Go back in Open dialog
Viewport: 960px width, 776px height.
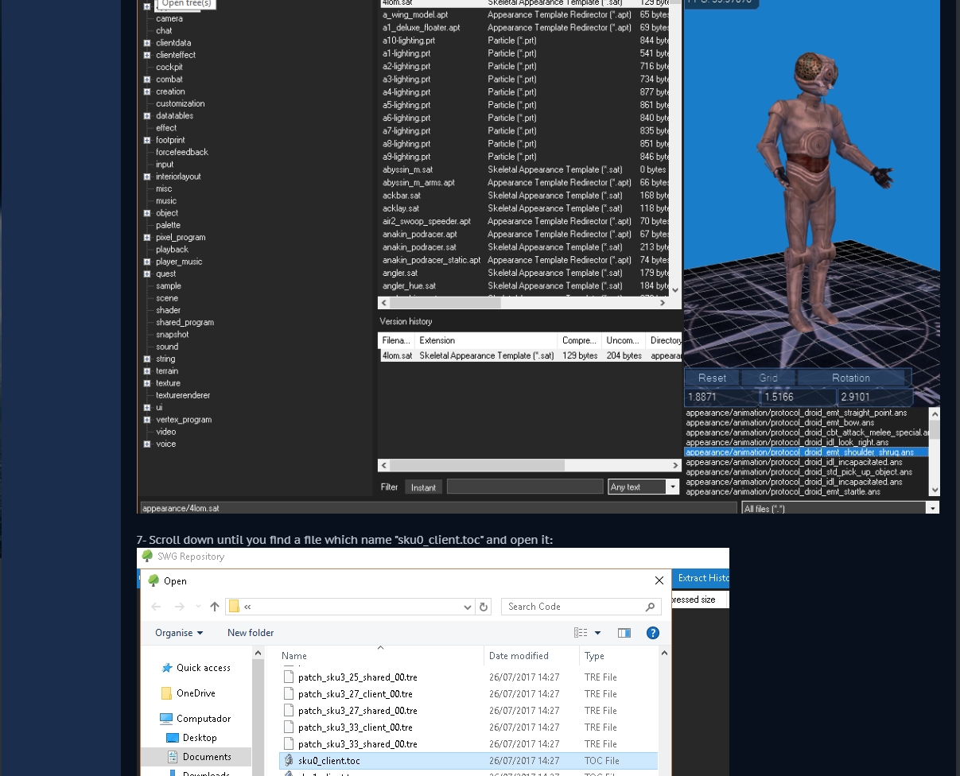tap(157, 607)
